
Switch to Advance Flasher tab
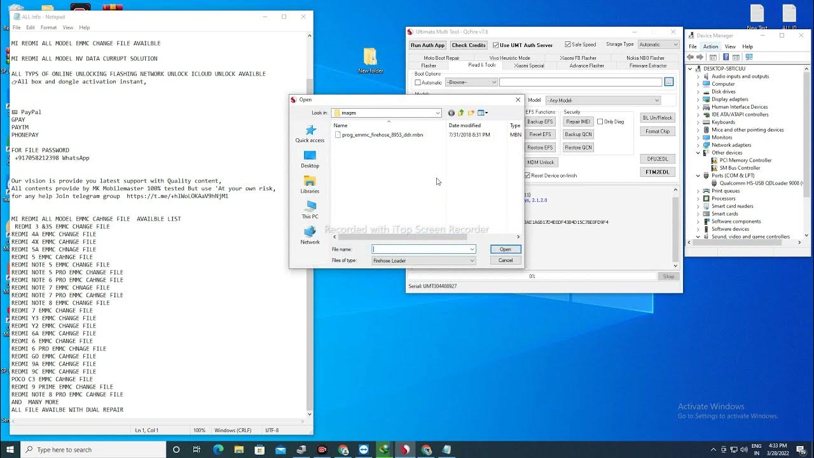586,66
